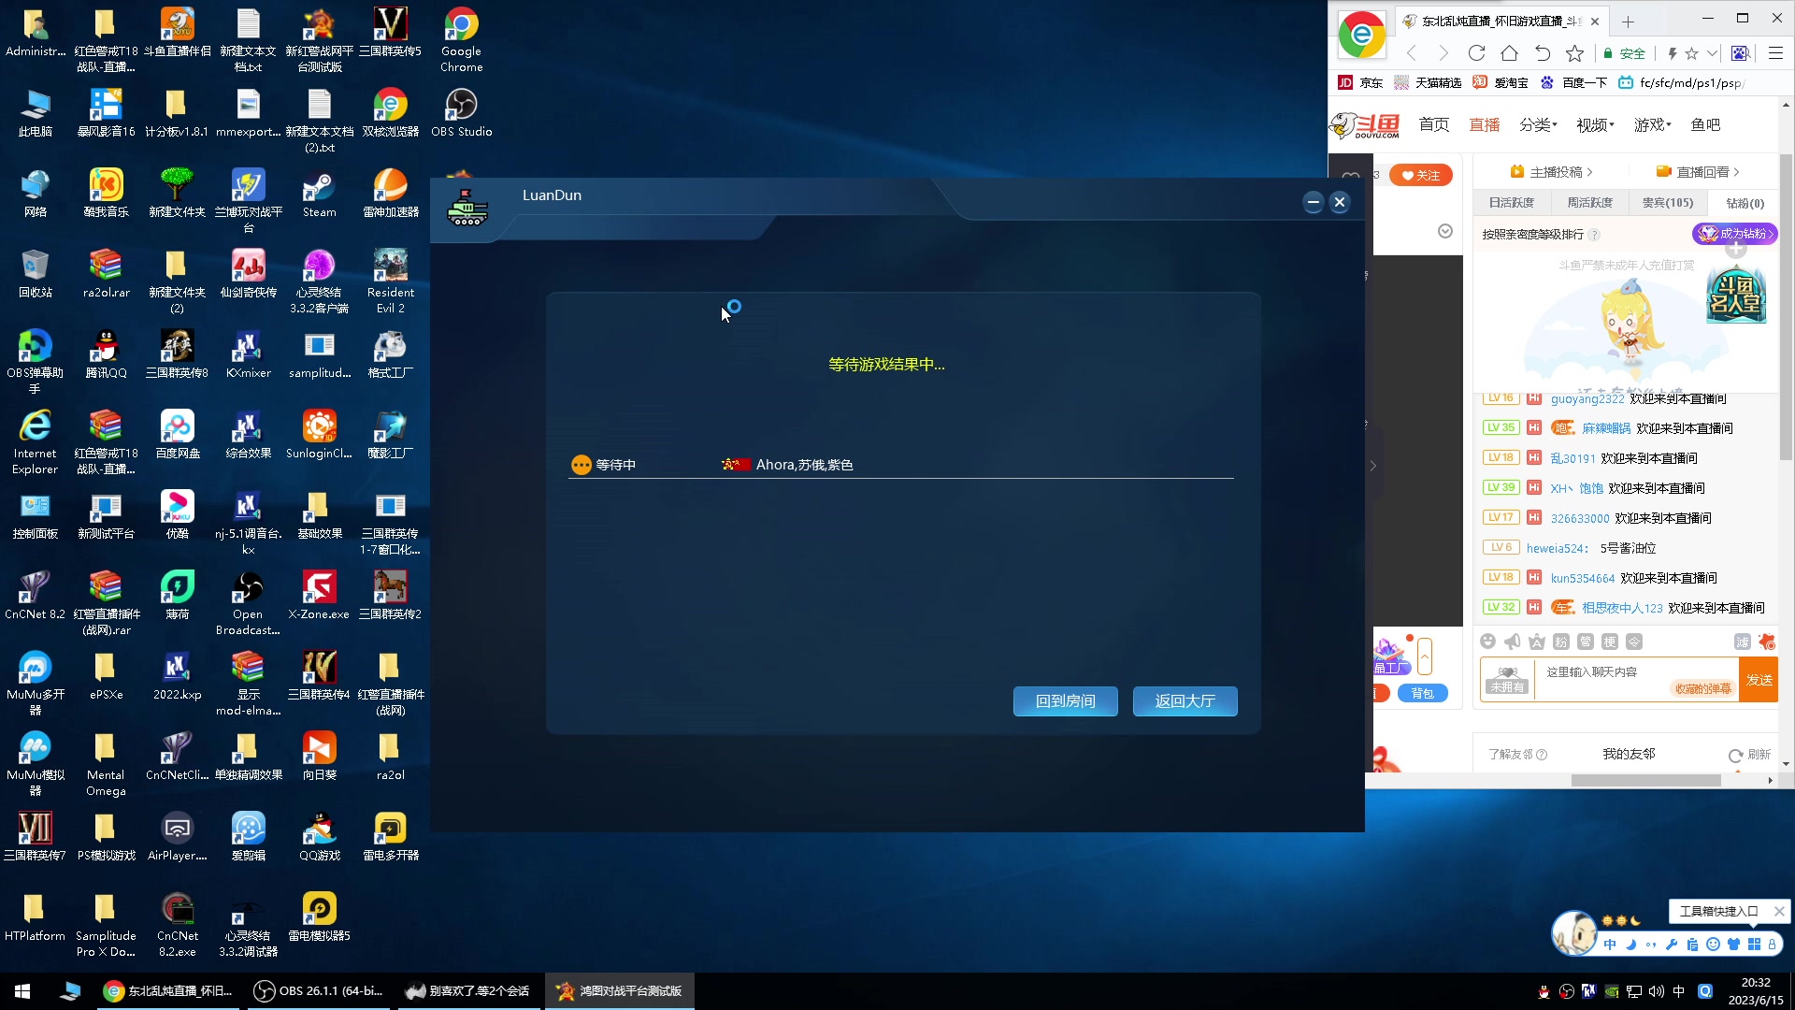Switch to the 贵宾(105) tab
The image size is (1795, 1010).
point(1667,203)
